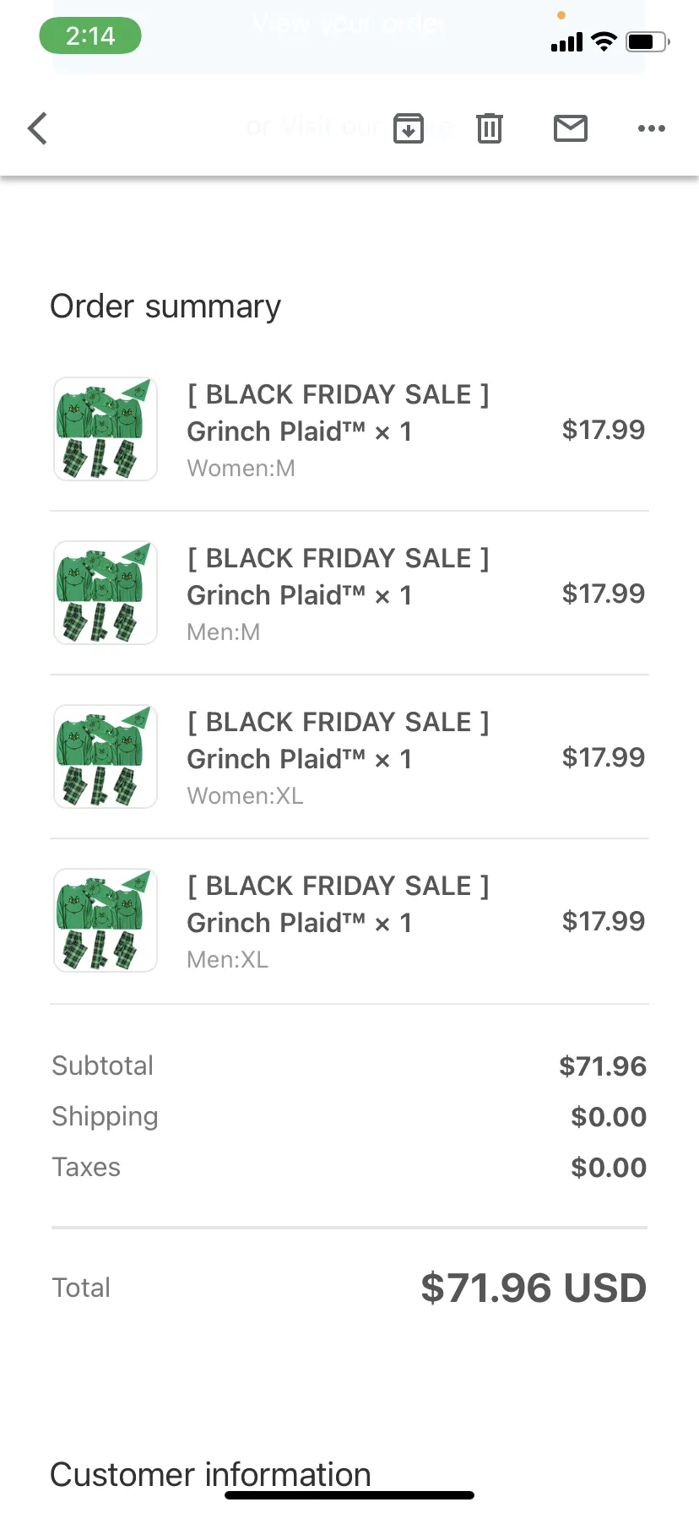Image resolution: width=699 pixels, height=1513 pixels.
Task: Mark email as unread with the envelope icon
Action: [571, 128]
